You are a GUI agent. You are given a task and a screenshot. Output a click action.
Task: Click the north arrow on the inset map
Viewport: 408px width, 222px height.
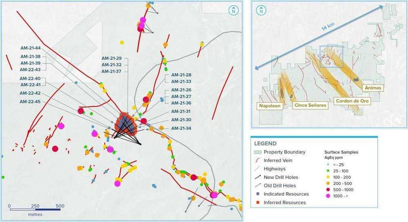point(262,10)
